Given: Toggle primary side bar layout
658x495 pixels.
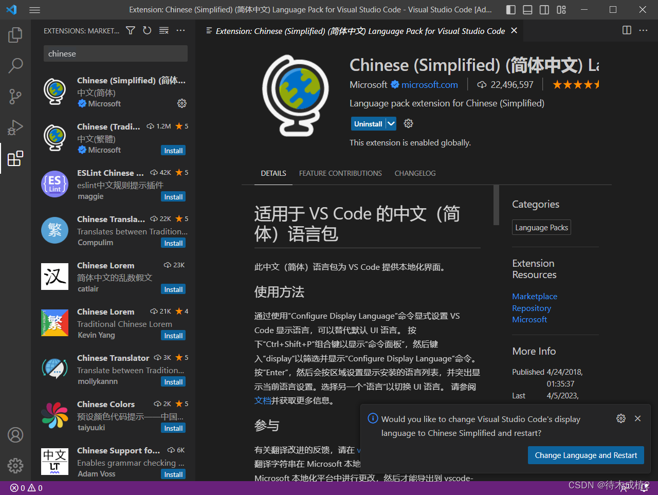Looking at the screenshot, I should click(511, 10).
